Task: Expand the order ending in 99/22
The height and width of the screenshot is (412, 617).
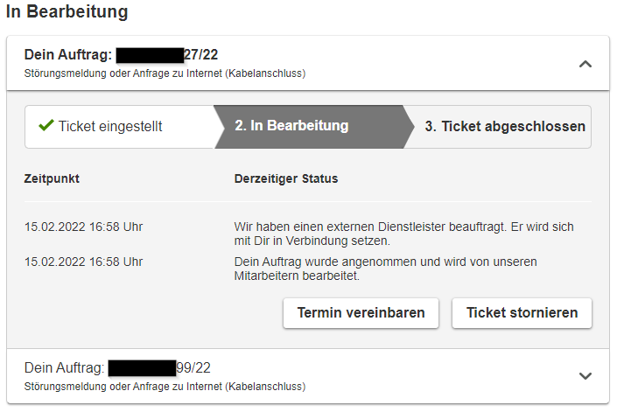Action: [x=585, y=376]
